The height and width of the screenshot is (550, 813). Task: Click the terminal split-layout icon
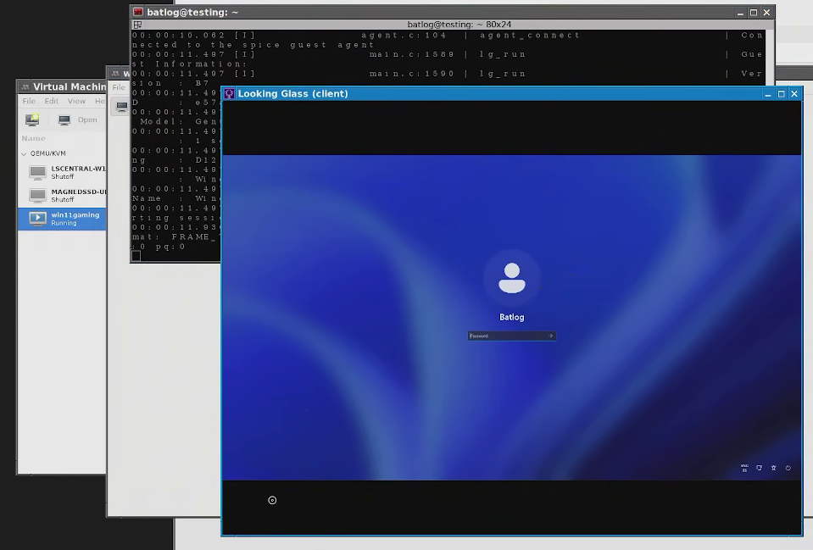pos(137,25)
